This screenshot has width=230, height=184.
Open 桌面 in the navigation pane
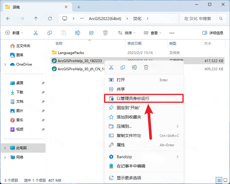[x=17, y=83]
